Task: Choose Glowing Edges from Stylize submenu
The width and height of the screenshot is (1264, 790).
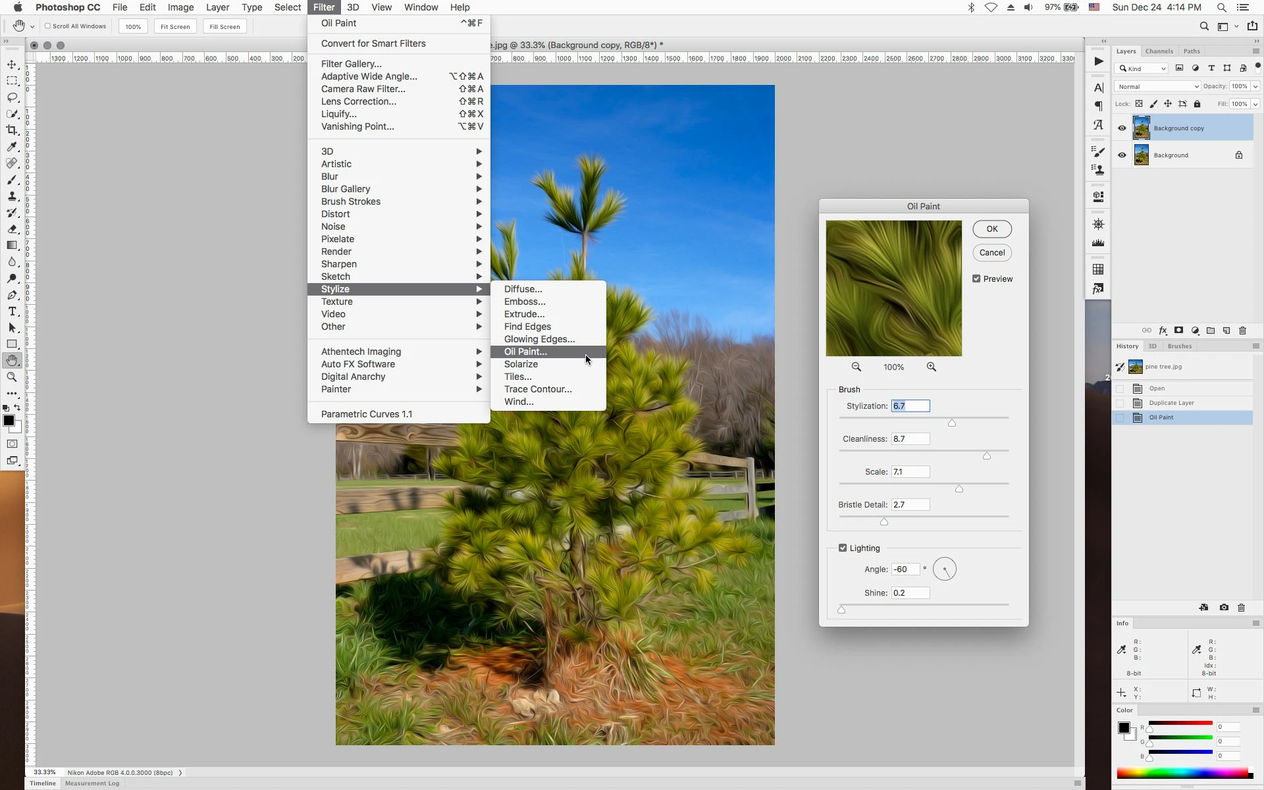Action: click(539, 339)
